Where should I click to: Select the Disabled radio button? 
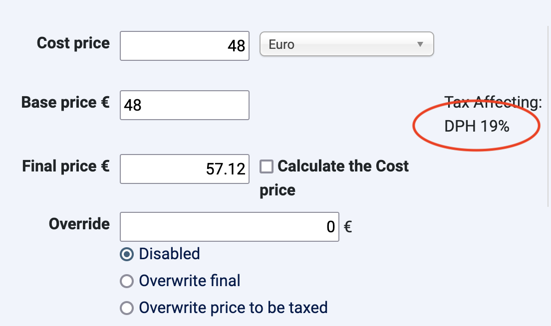127,254
